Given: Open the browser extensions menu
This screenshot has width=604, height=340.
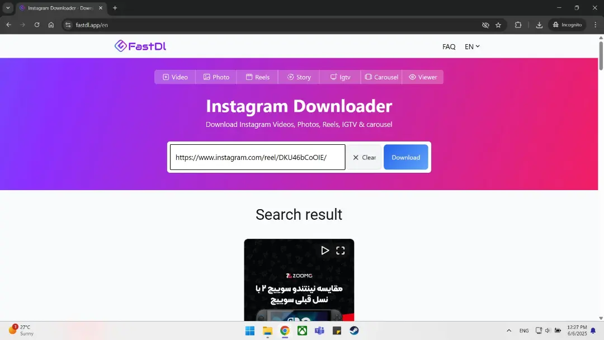Looking at the screenshot, I should pyautogui.click(x=518, y=25).
